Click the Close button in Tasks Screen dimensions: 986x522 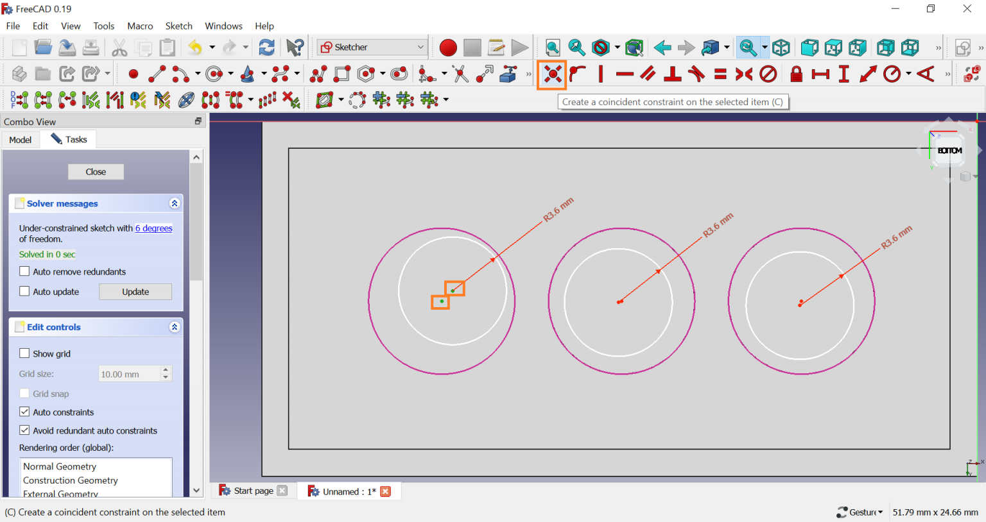pos(96,172)
